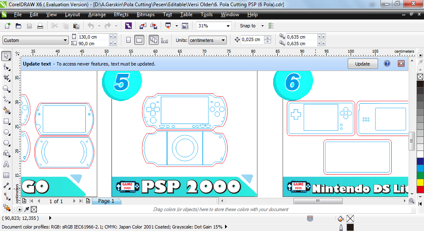The image size is (424, 231).
Task: Select the Blend interactive tool
Action: coord(6,207)
